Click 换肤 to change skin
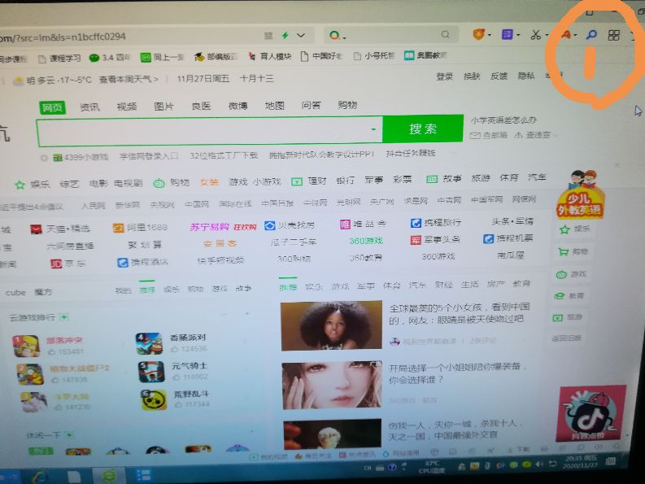Viewport: 645px width, 484px height. (x=472, y=76)
